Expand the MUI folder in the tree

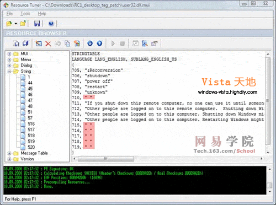9,54
